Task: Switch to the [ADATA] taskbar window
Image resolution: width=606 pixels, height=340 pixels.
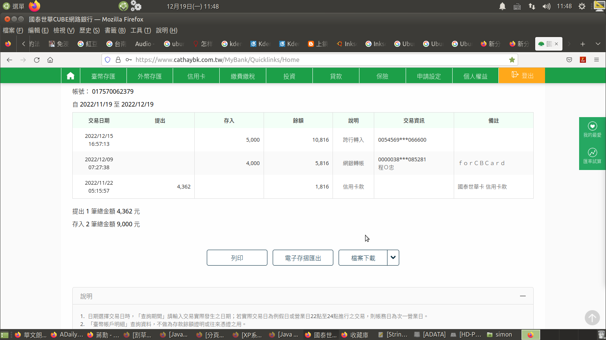Action: [x=430, y=335]
